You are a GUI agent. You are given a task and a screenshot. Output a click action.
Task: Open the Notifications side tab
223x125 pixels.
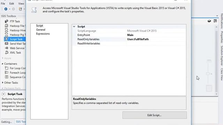222,21
